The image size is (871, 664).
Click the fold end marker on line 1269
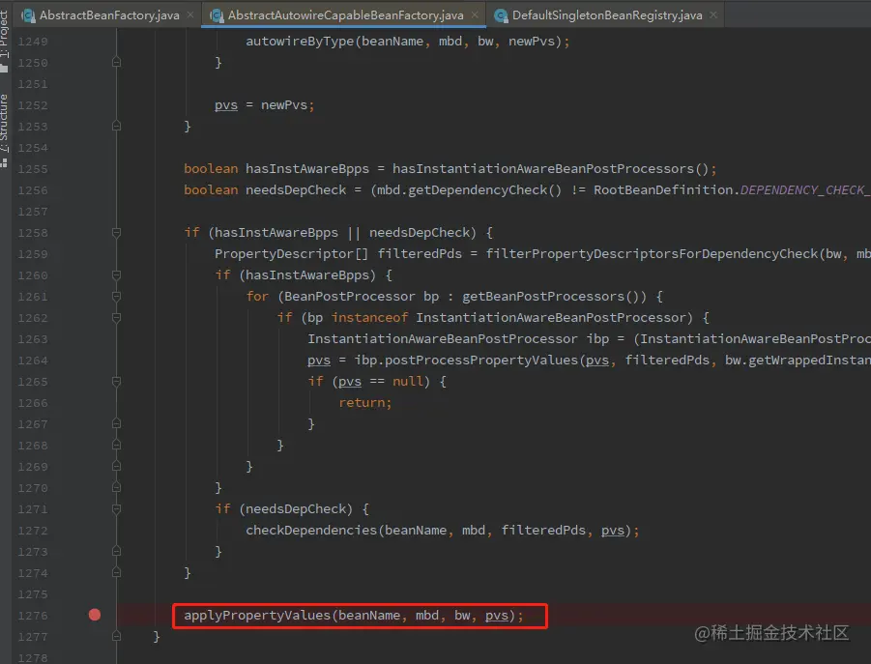116,467
